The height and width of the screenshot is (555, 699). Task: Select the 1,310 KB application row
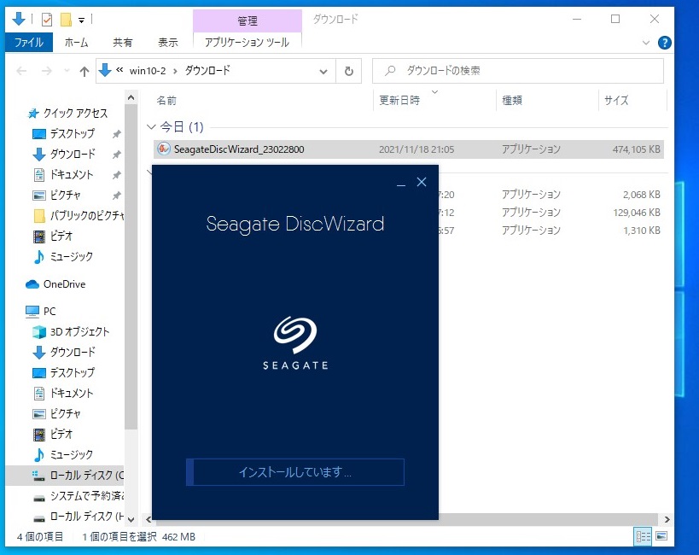click(551, 231)
